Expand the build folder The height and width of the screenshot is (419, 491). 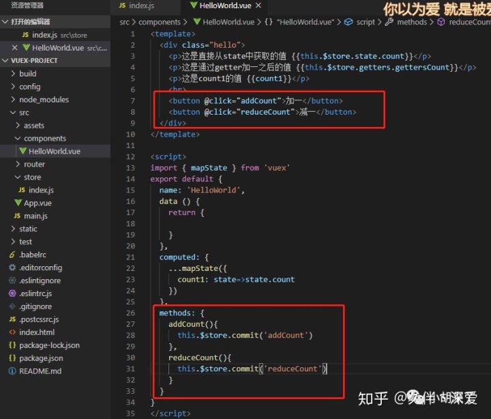click(55, 74)
